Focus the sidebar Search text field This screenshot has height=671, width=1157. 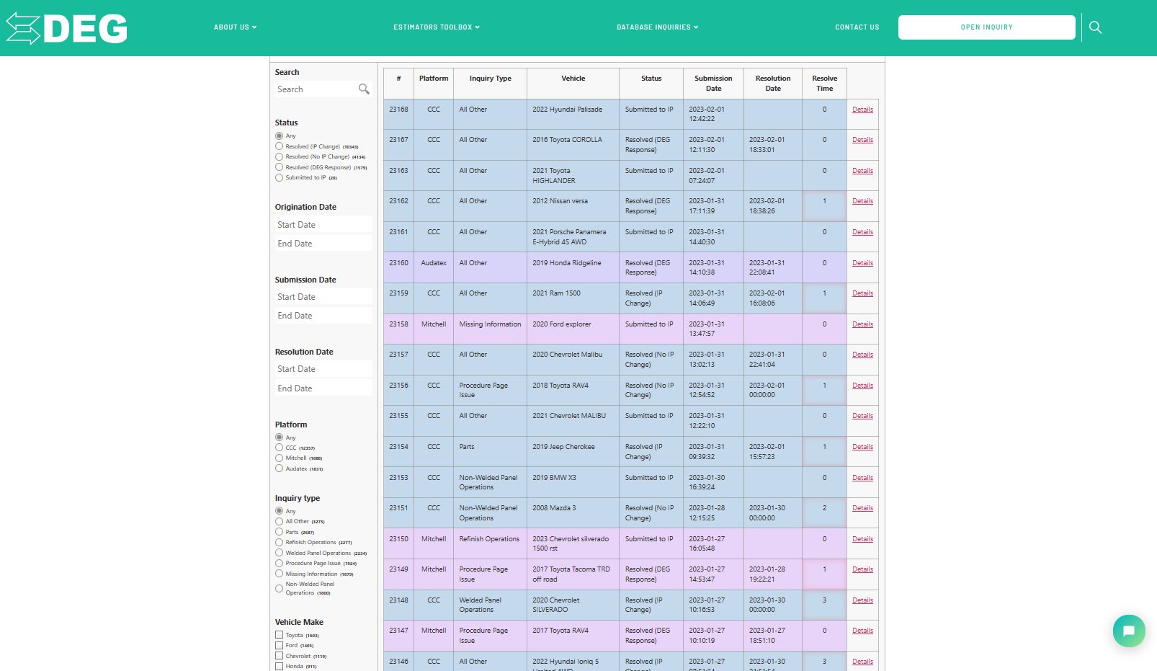pyautogui.click(x=317, y=89)
